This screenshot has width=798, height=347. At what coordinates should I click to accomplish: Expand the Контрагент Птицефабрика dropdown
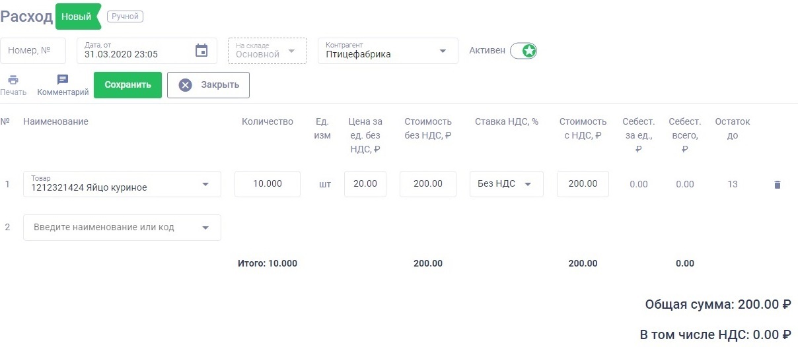coord(443,51)
